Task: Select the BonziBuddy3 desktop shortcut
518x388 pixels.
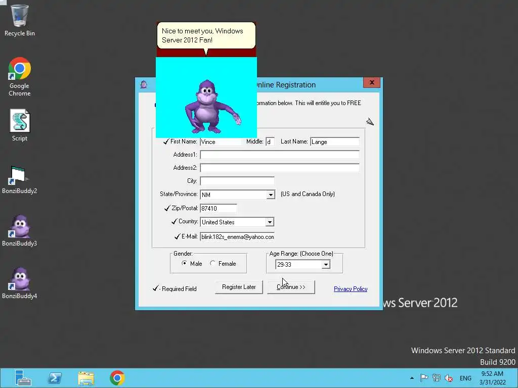Action: [x=20, y=231]
